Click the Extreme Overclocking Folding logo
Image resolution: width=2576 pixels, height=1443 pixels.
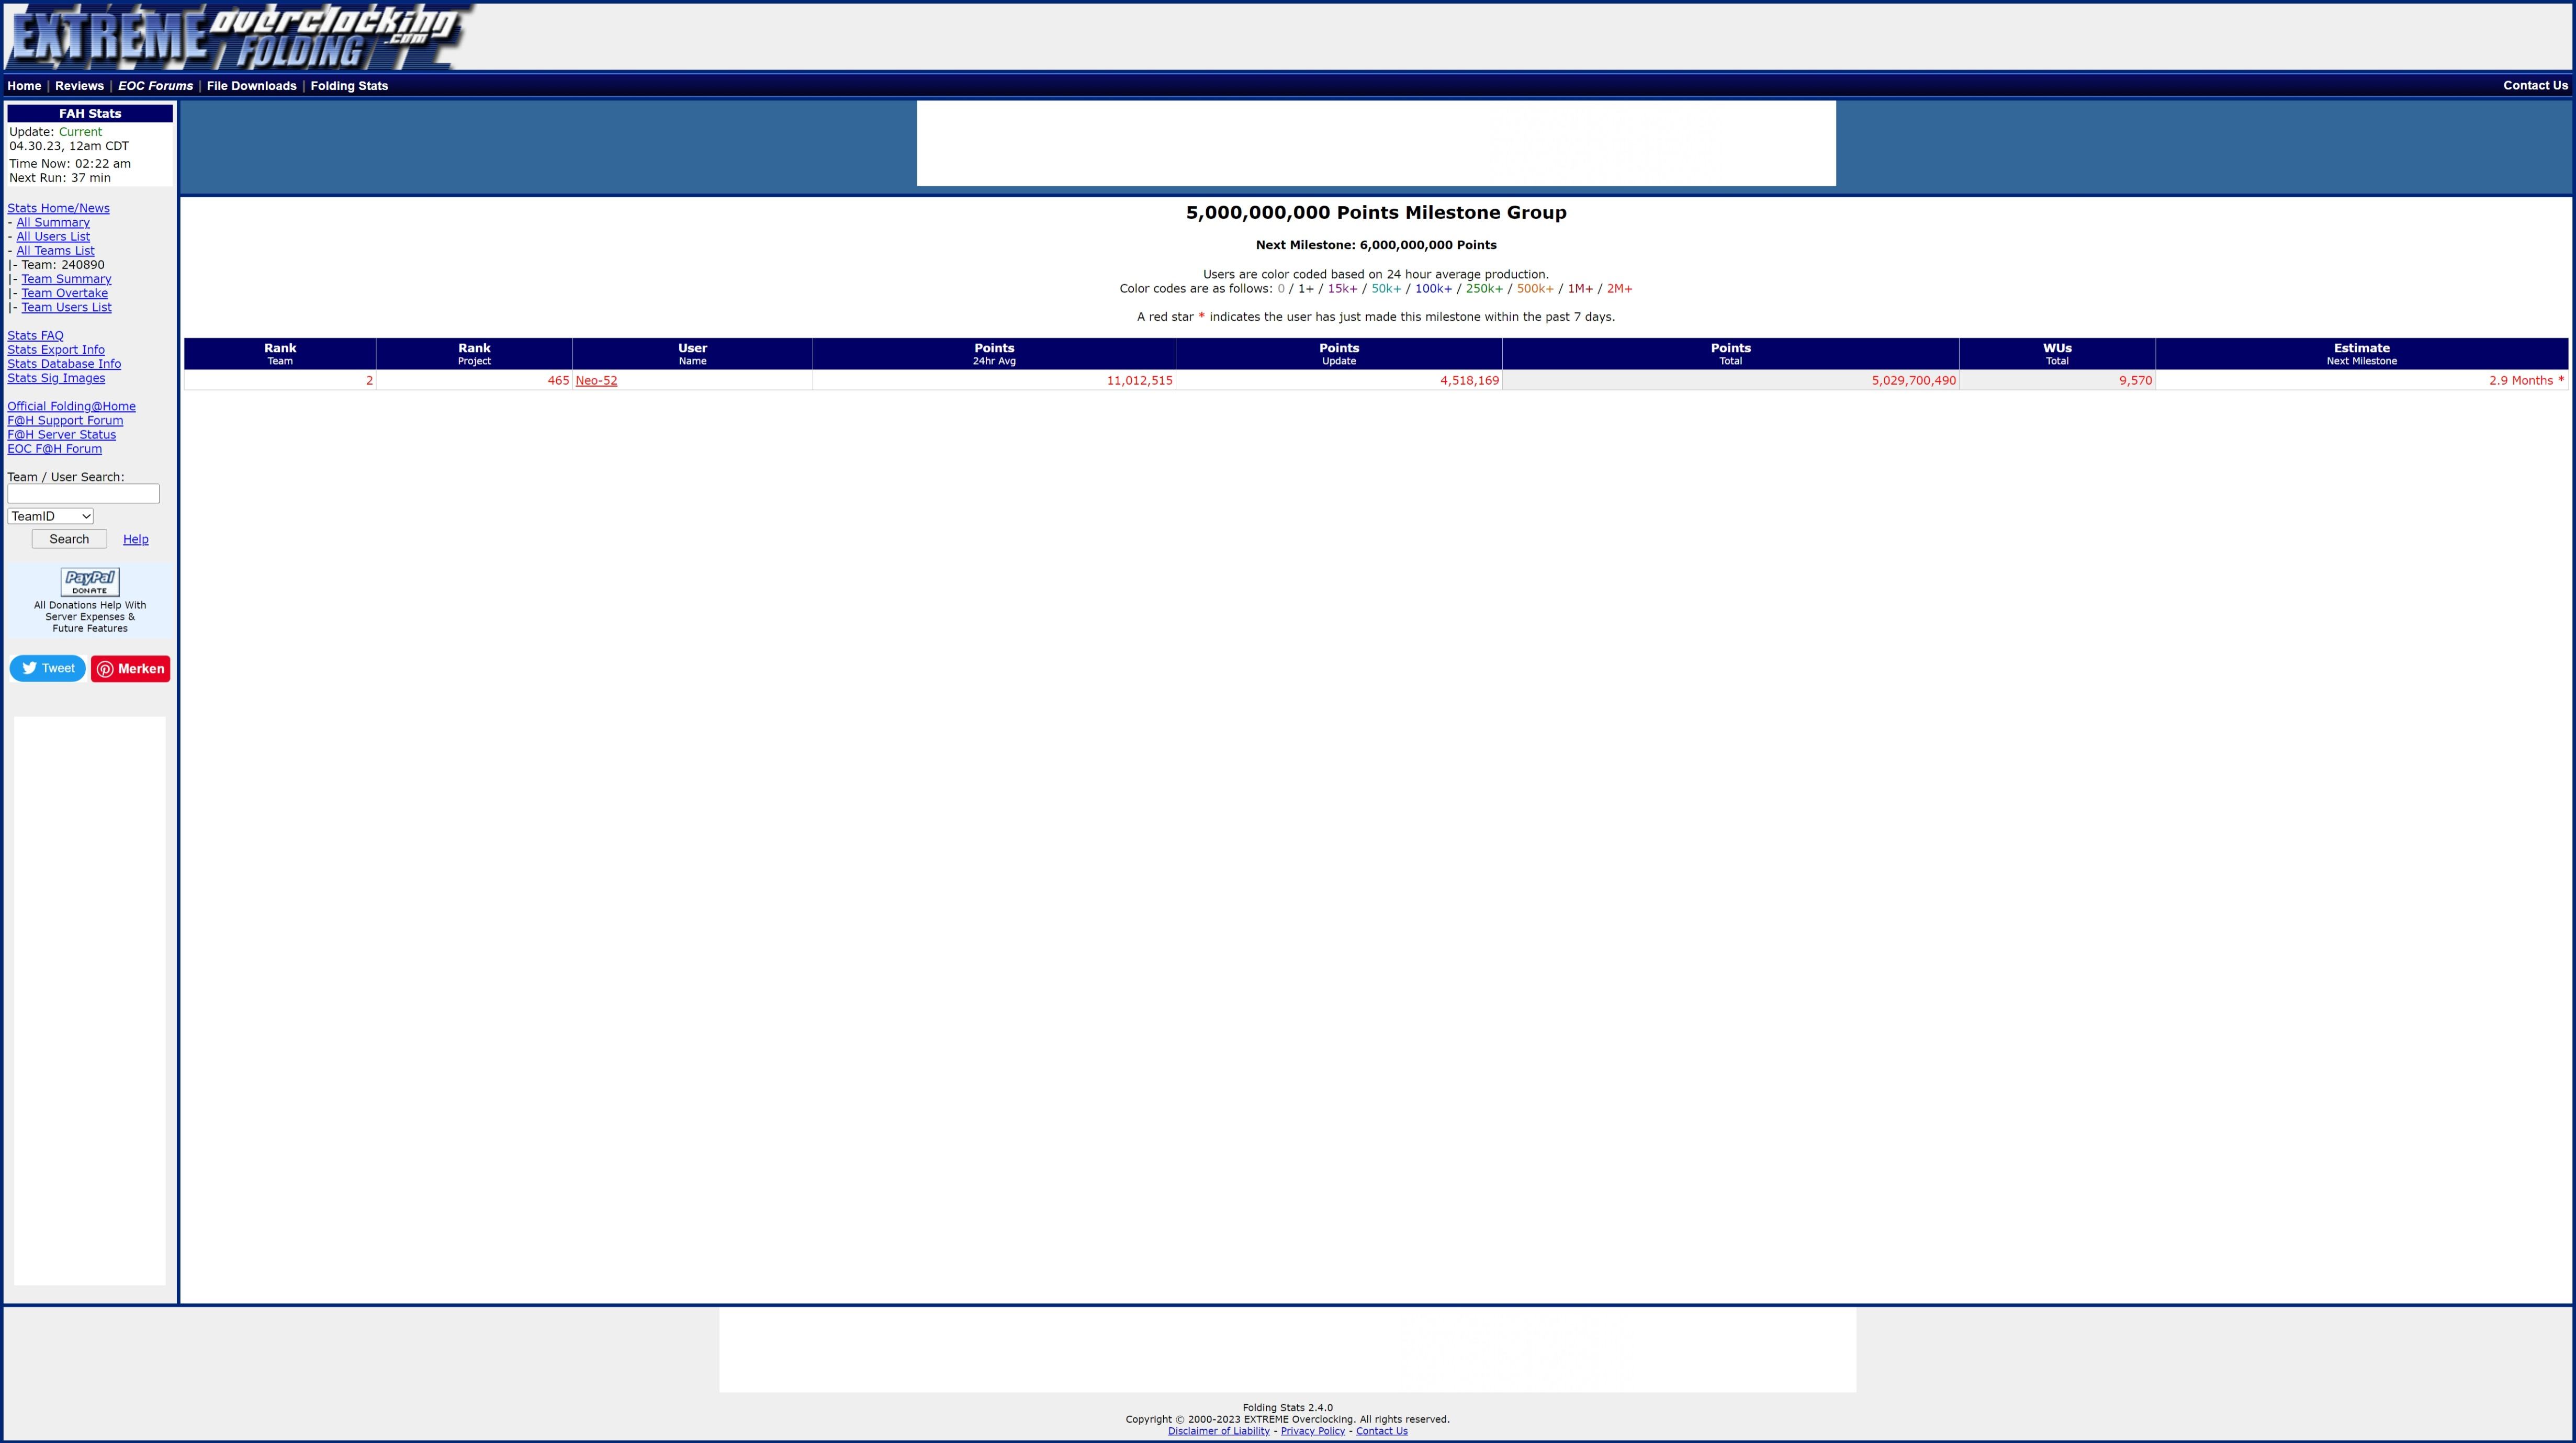241,37
